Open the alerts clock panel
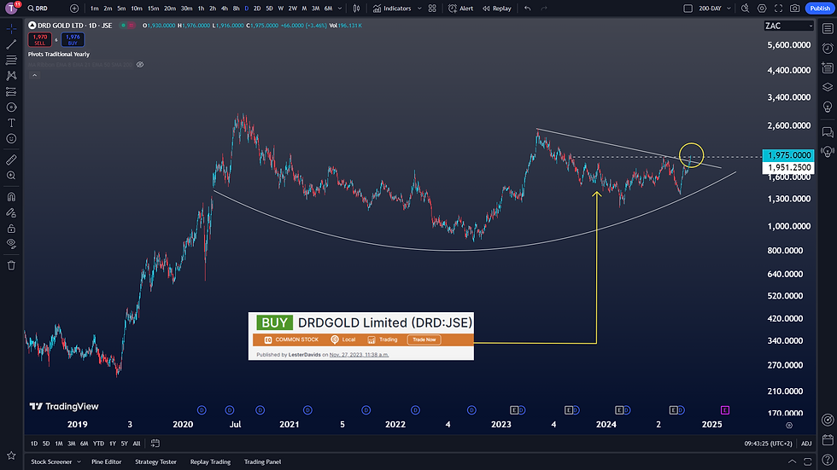 click(x=828, y=48)
